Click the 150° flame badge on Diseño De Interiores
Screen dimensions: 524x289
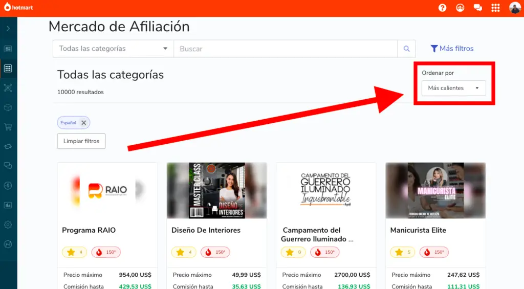(x=215, y=252)
